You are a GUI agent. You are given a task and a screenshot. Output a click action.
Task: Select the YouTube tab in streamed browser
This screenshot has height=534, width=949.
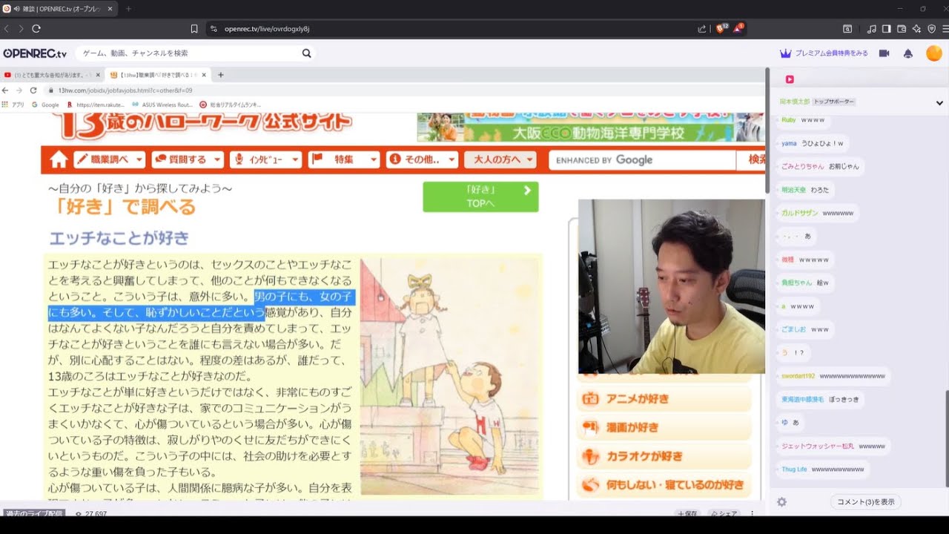(x=52, y=75)
